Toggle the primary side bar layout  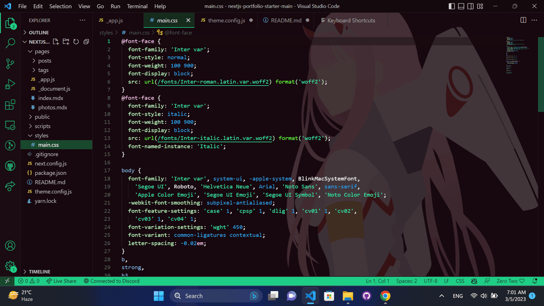[x=451, y=6]
